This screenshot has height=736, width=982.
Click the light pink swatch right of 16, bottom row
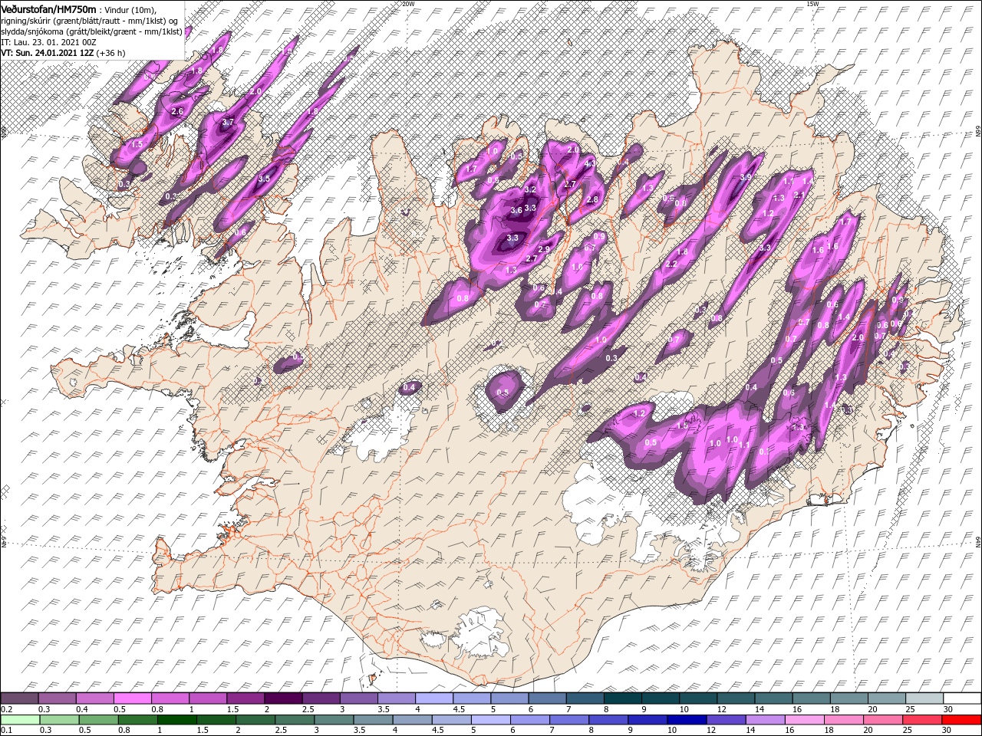[805, 720]
